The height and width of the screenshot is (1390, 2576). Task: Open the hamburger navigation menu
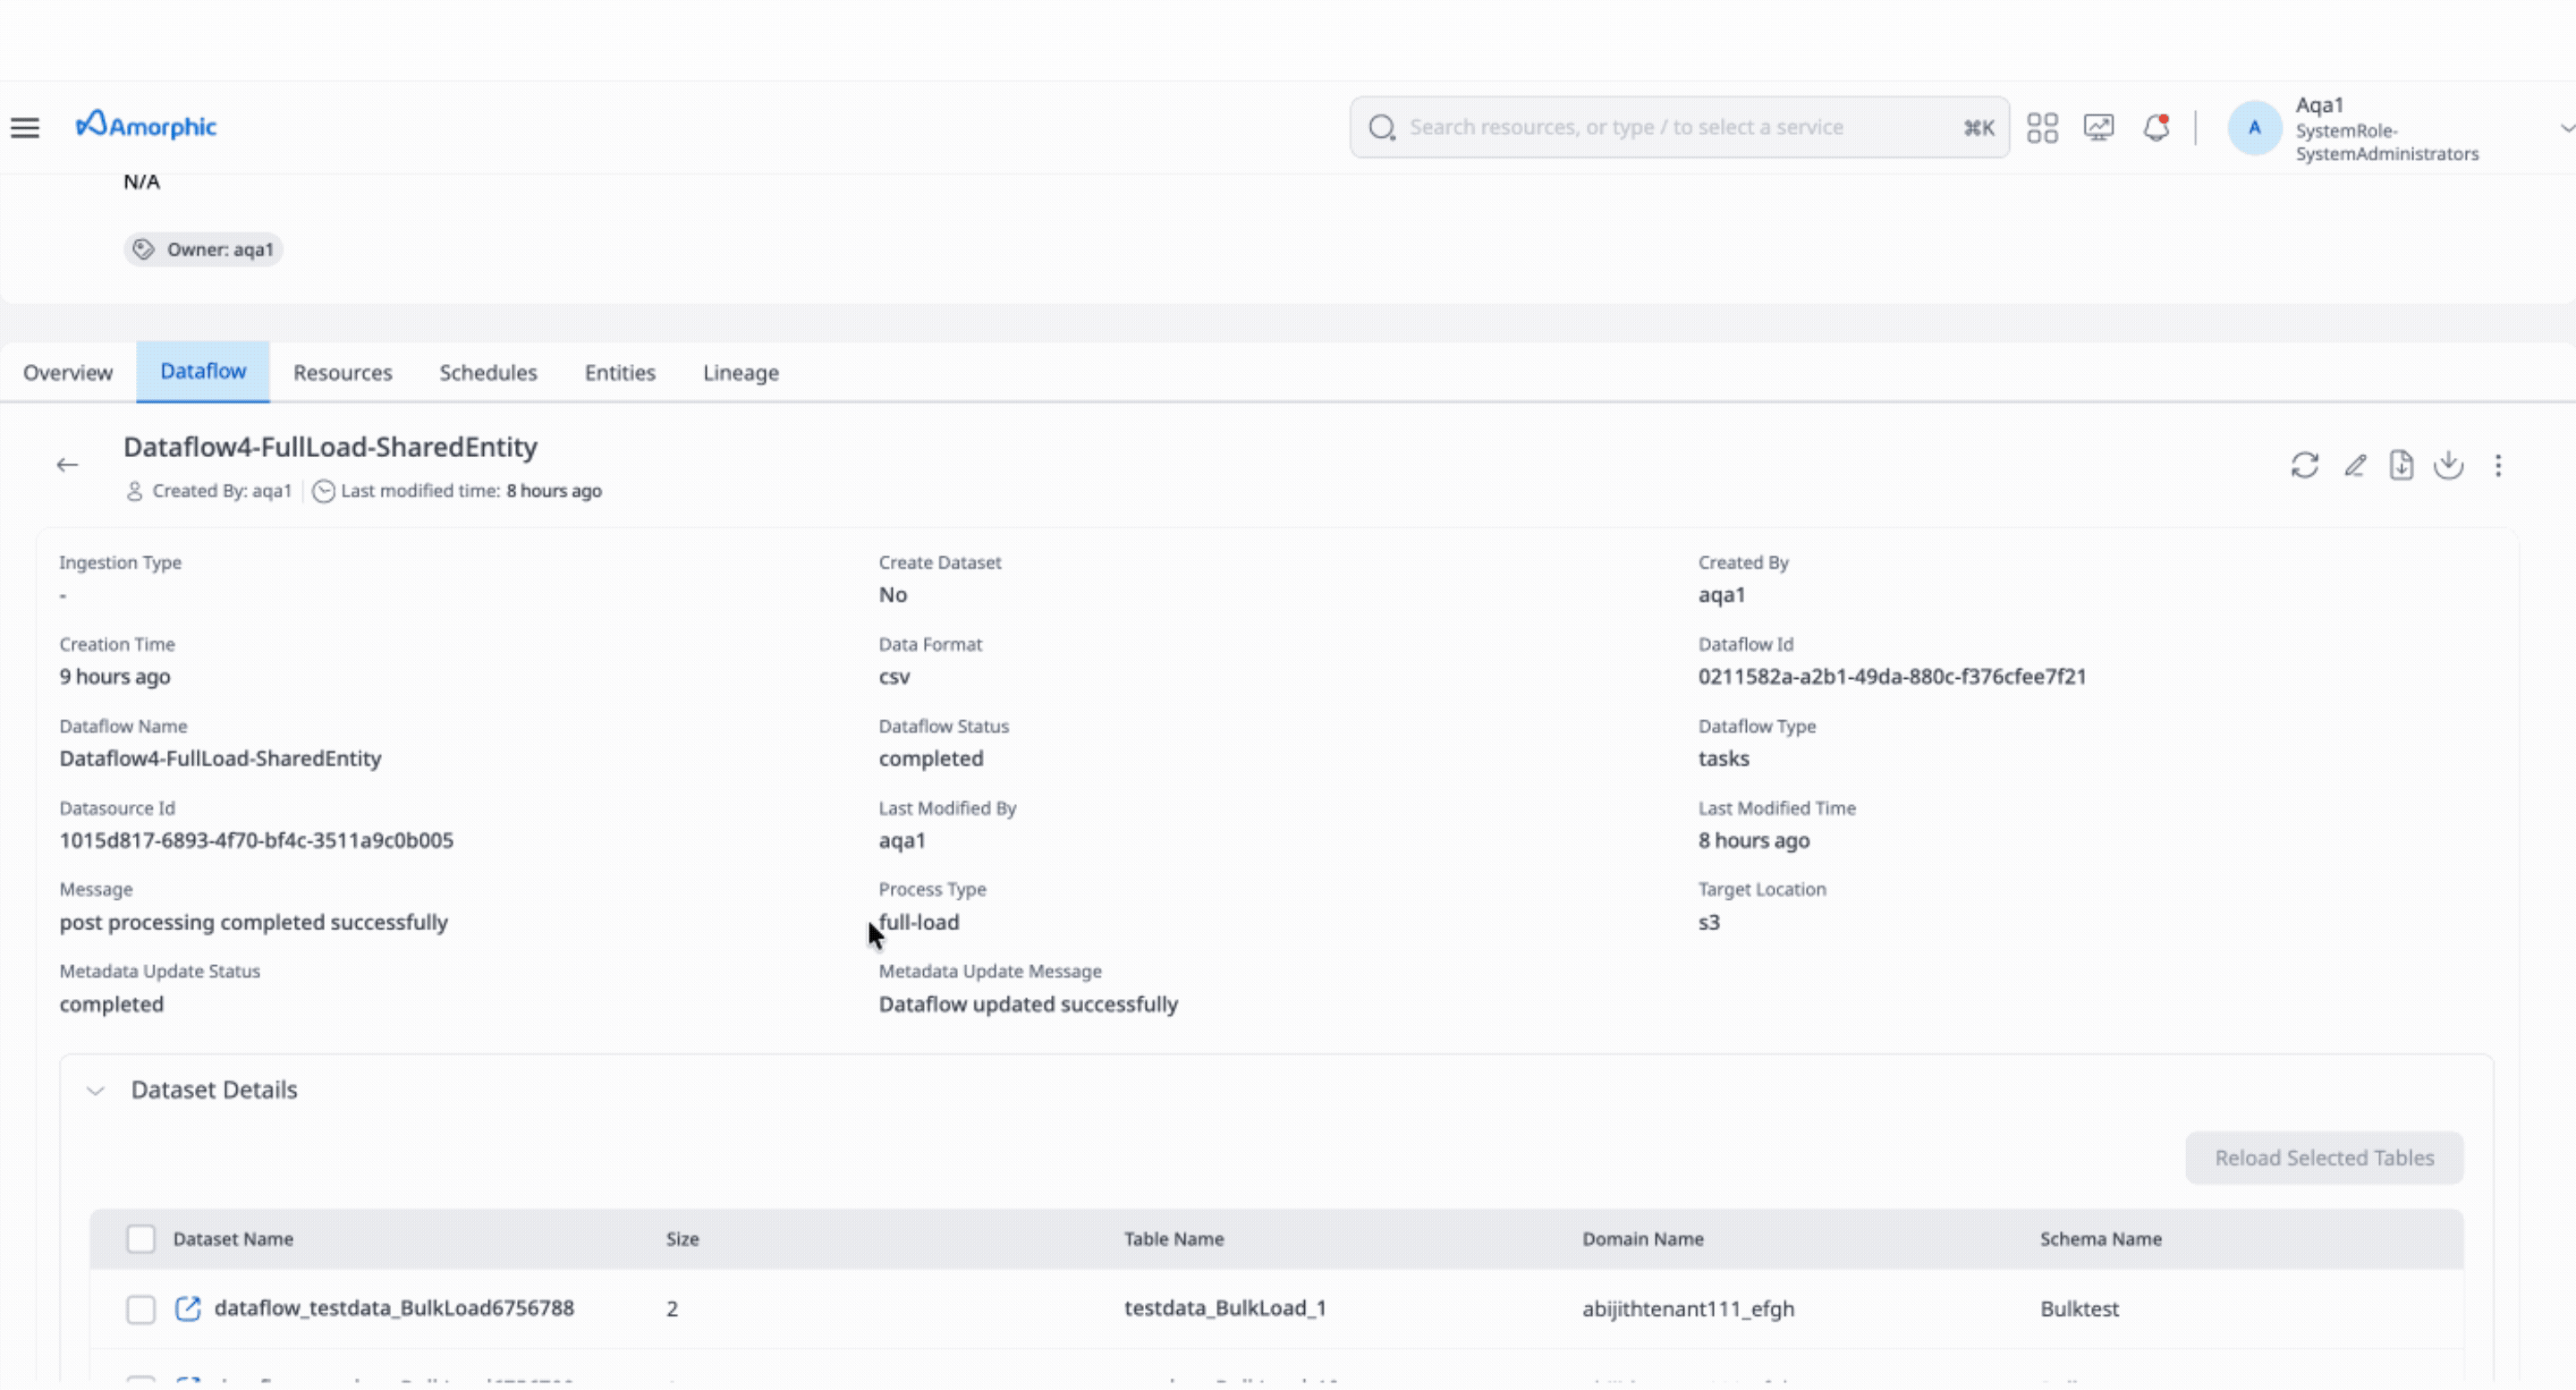[25, 128]
